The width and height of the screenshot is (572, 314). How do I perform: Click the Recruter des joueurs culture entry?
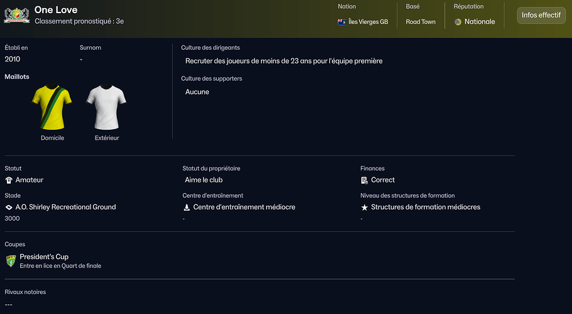283,61
